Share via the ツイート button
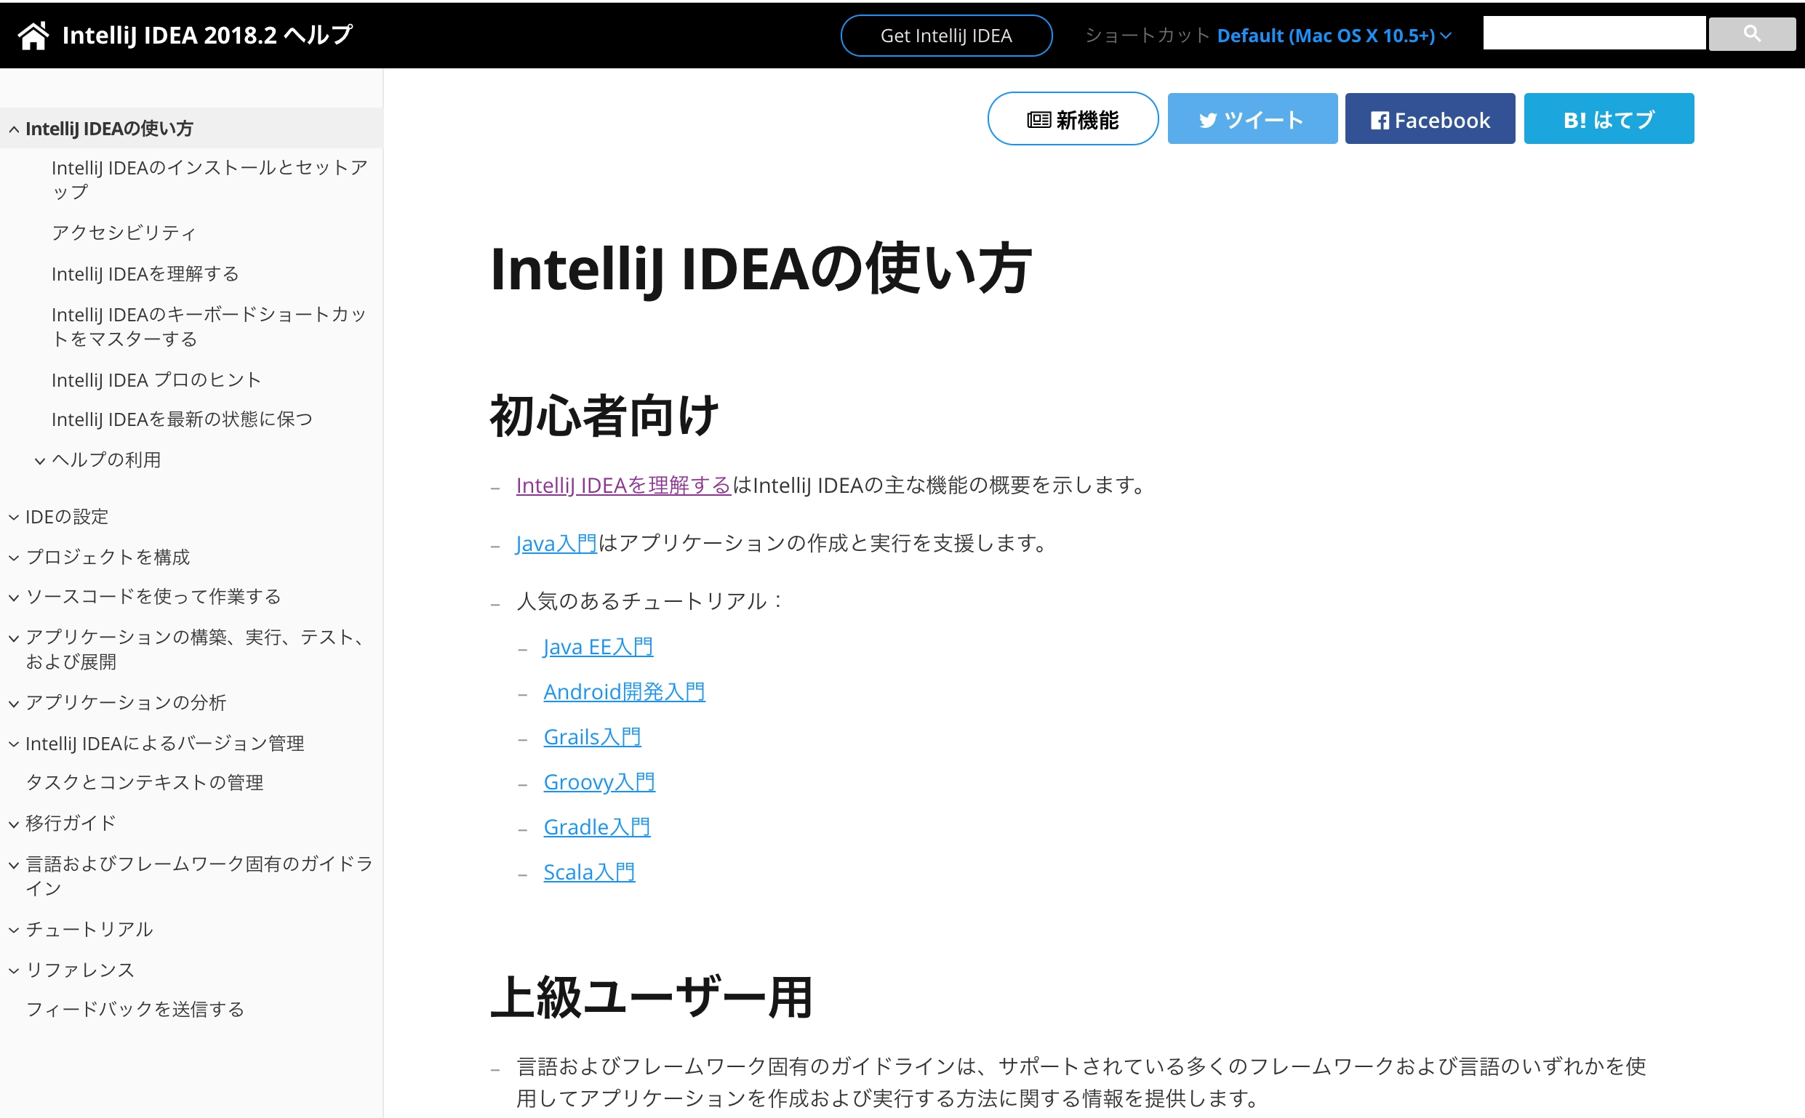Viewport: 1805px width, 1118px height. (1252, 119)
